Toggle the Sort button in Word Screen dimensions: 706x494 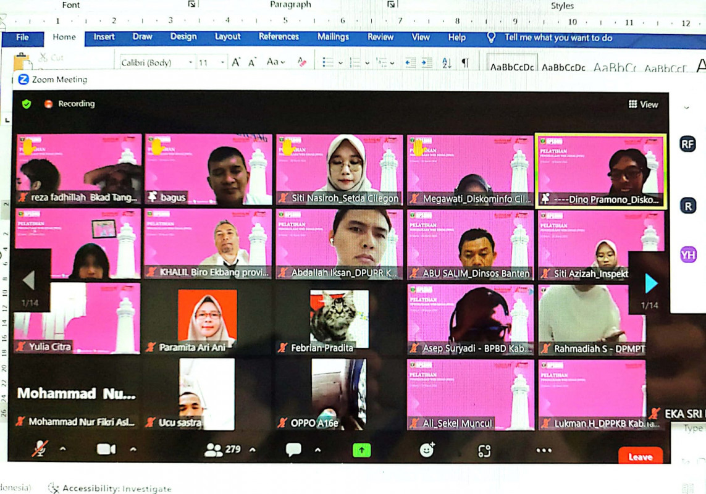[x=445, y=64]
